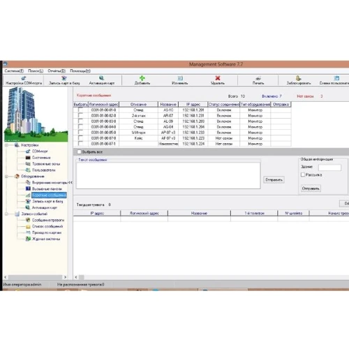Open Проход по картам in the tree

pos(47,232)
